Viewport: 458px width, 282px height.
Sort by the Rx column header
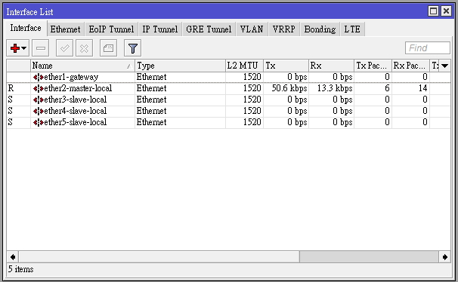pos(331,66)
